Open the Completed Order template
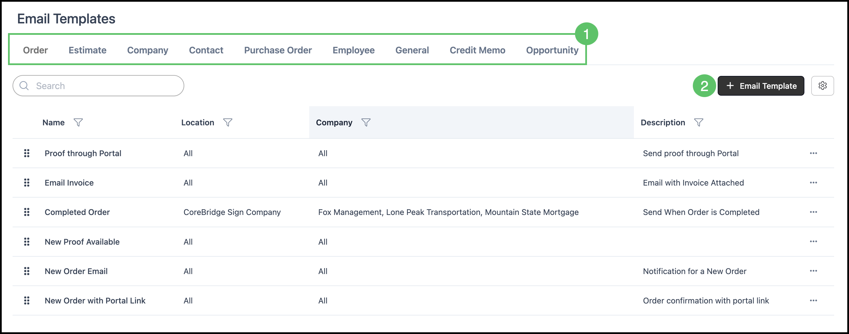Viewport: 849px width, 334px height. point(77,212)
